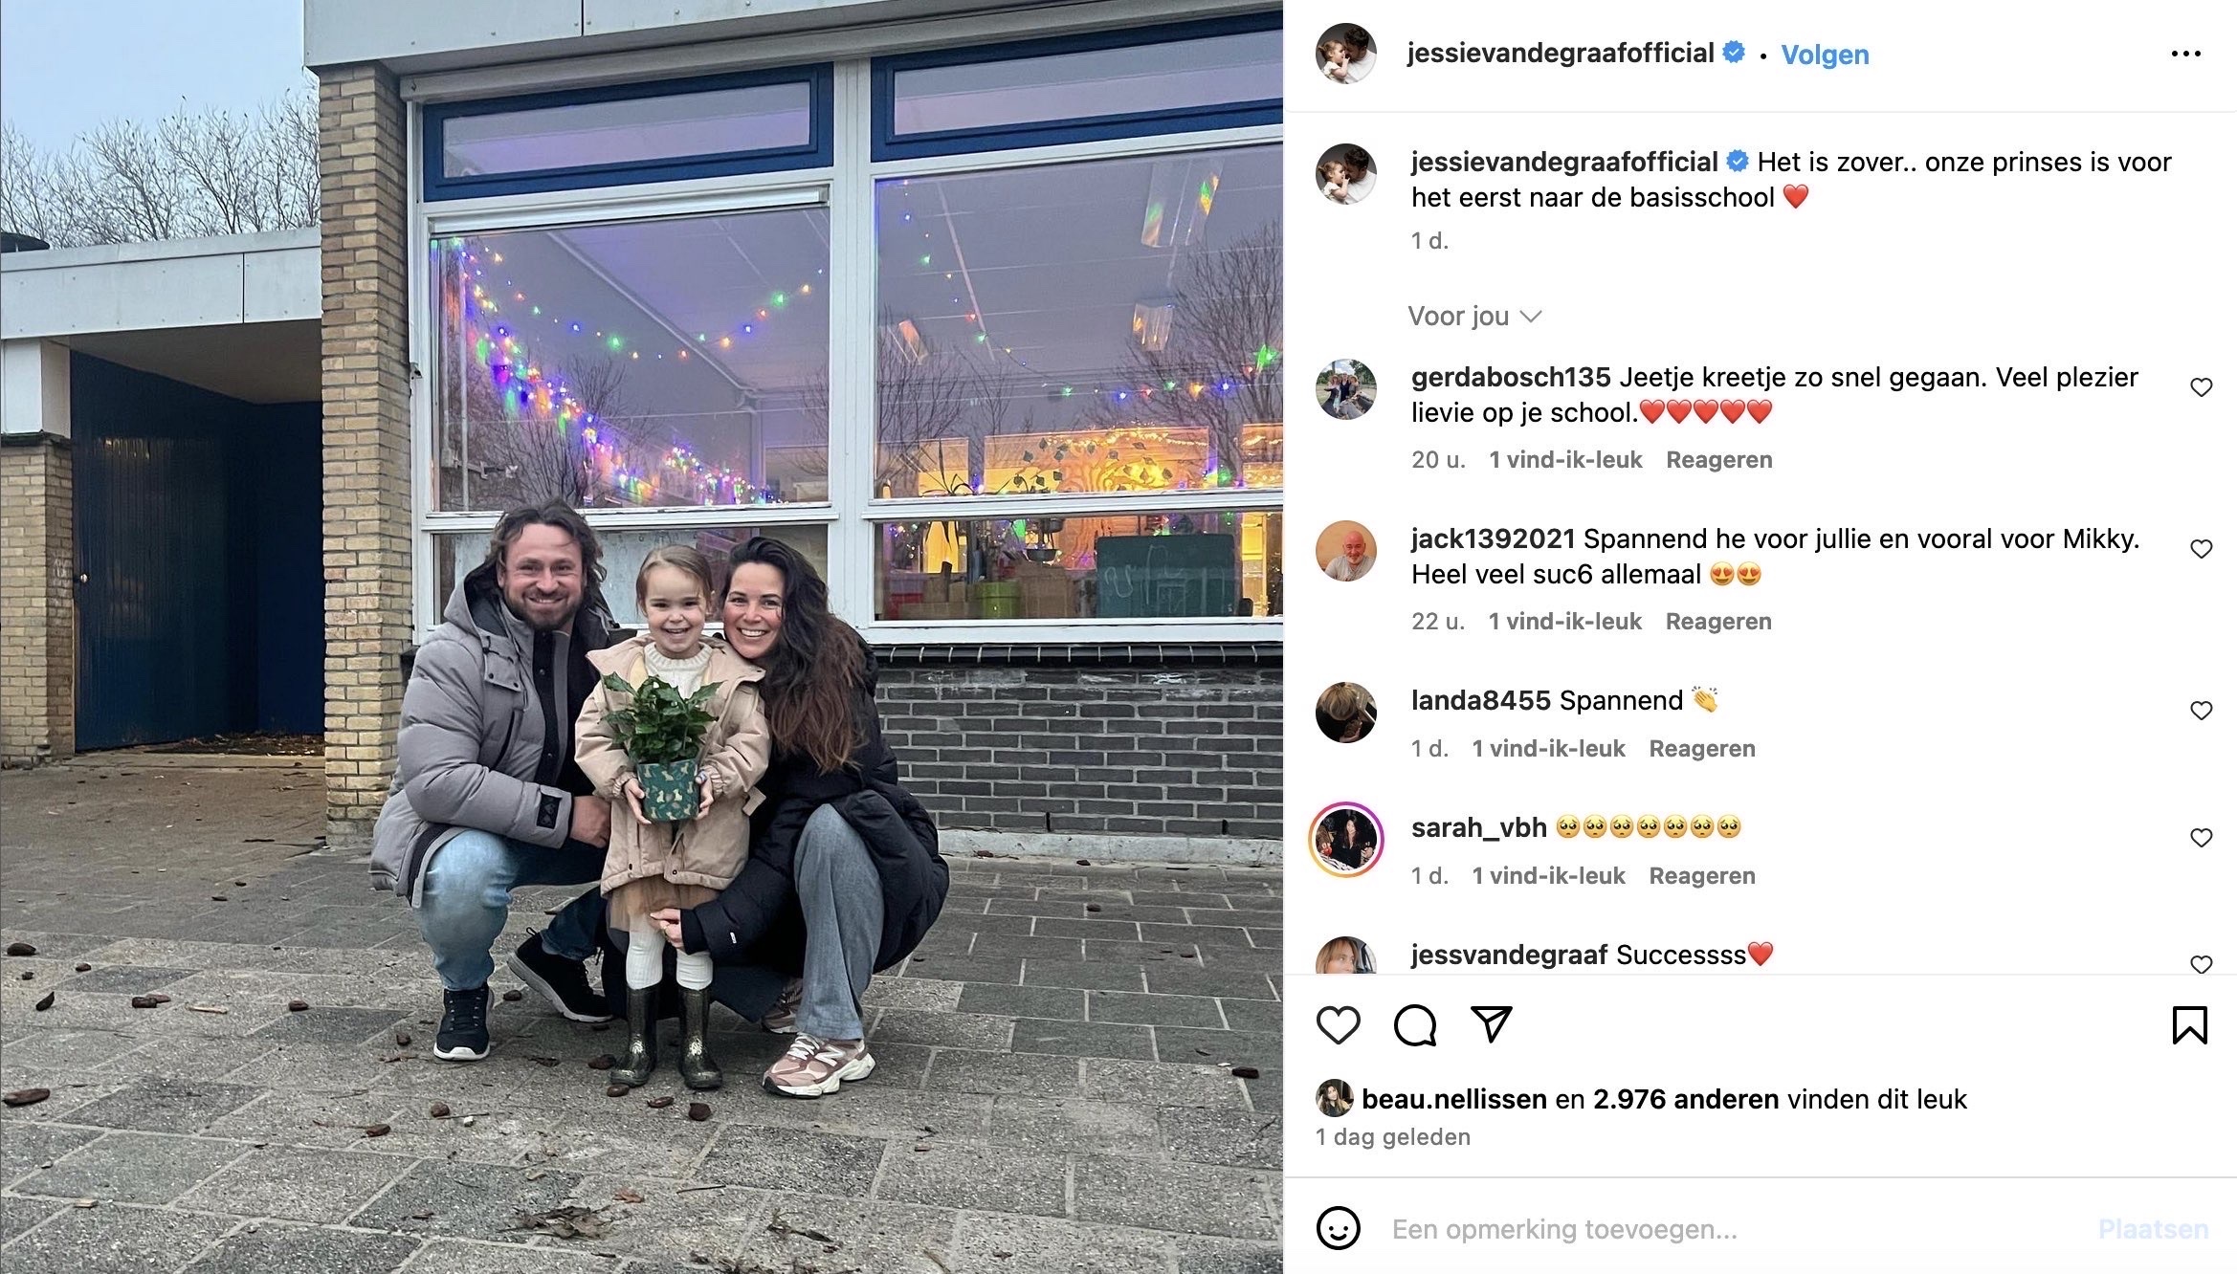Save post with bookmark icon
The height and width of the screenshot is (1274, 2237).
pos(2189,1025)
